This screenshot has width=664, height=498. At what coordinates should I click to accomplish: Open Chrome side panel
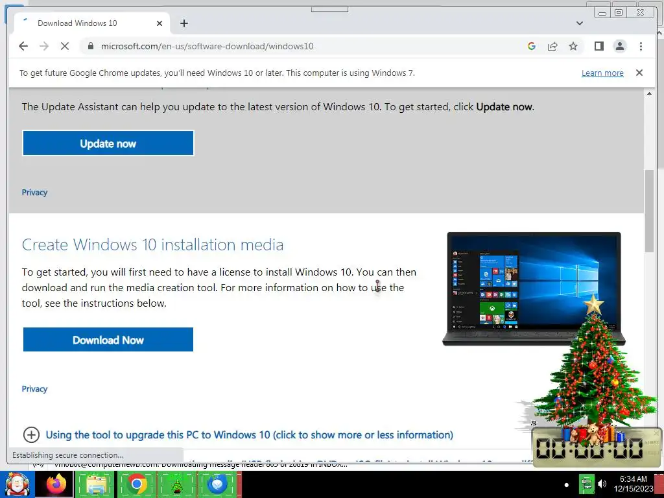pos(599,46)
